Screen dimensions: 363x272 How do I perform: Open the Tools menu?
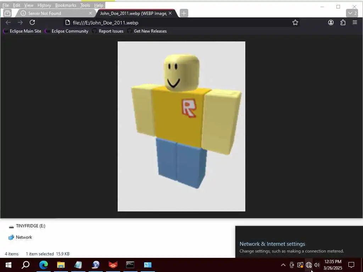click(x=85, y=5)
